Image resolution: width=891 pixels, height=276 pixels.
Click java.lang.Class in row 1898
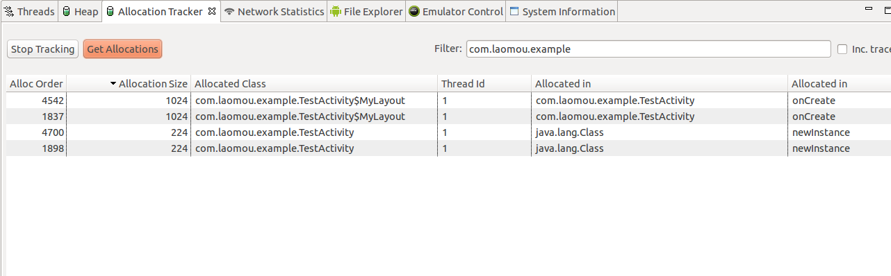click(570, 148)
